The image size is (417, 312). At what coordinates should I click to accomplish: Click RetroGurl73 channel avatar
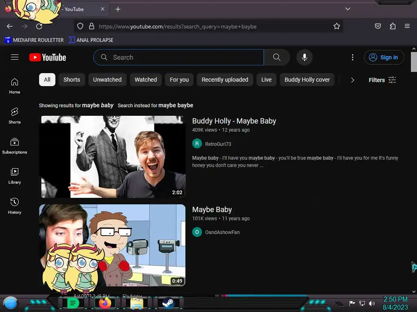pyautogui.click(x=197, y=144)
